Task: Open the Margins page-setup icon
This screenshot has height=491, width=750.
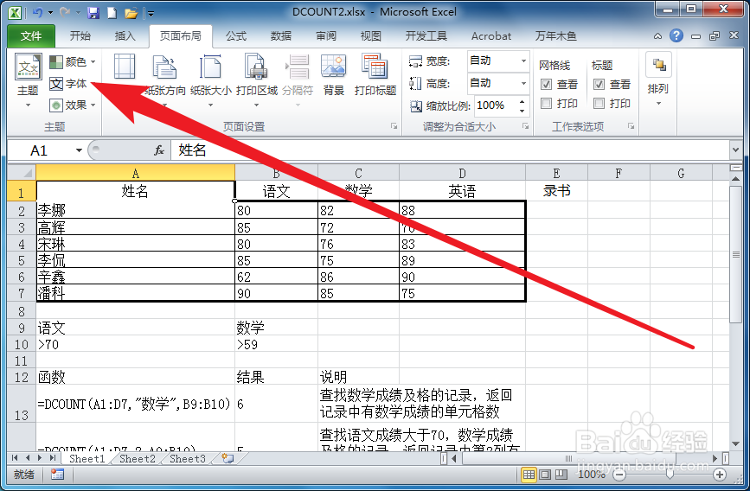Action: coord(125,67)
